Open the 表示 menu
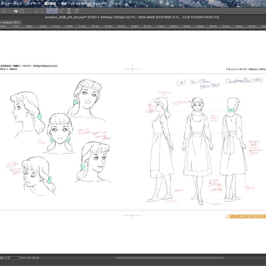 click(64, 4)
